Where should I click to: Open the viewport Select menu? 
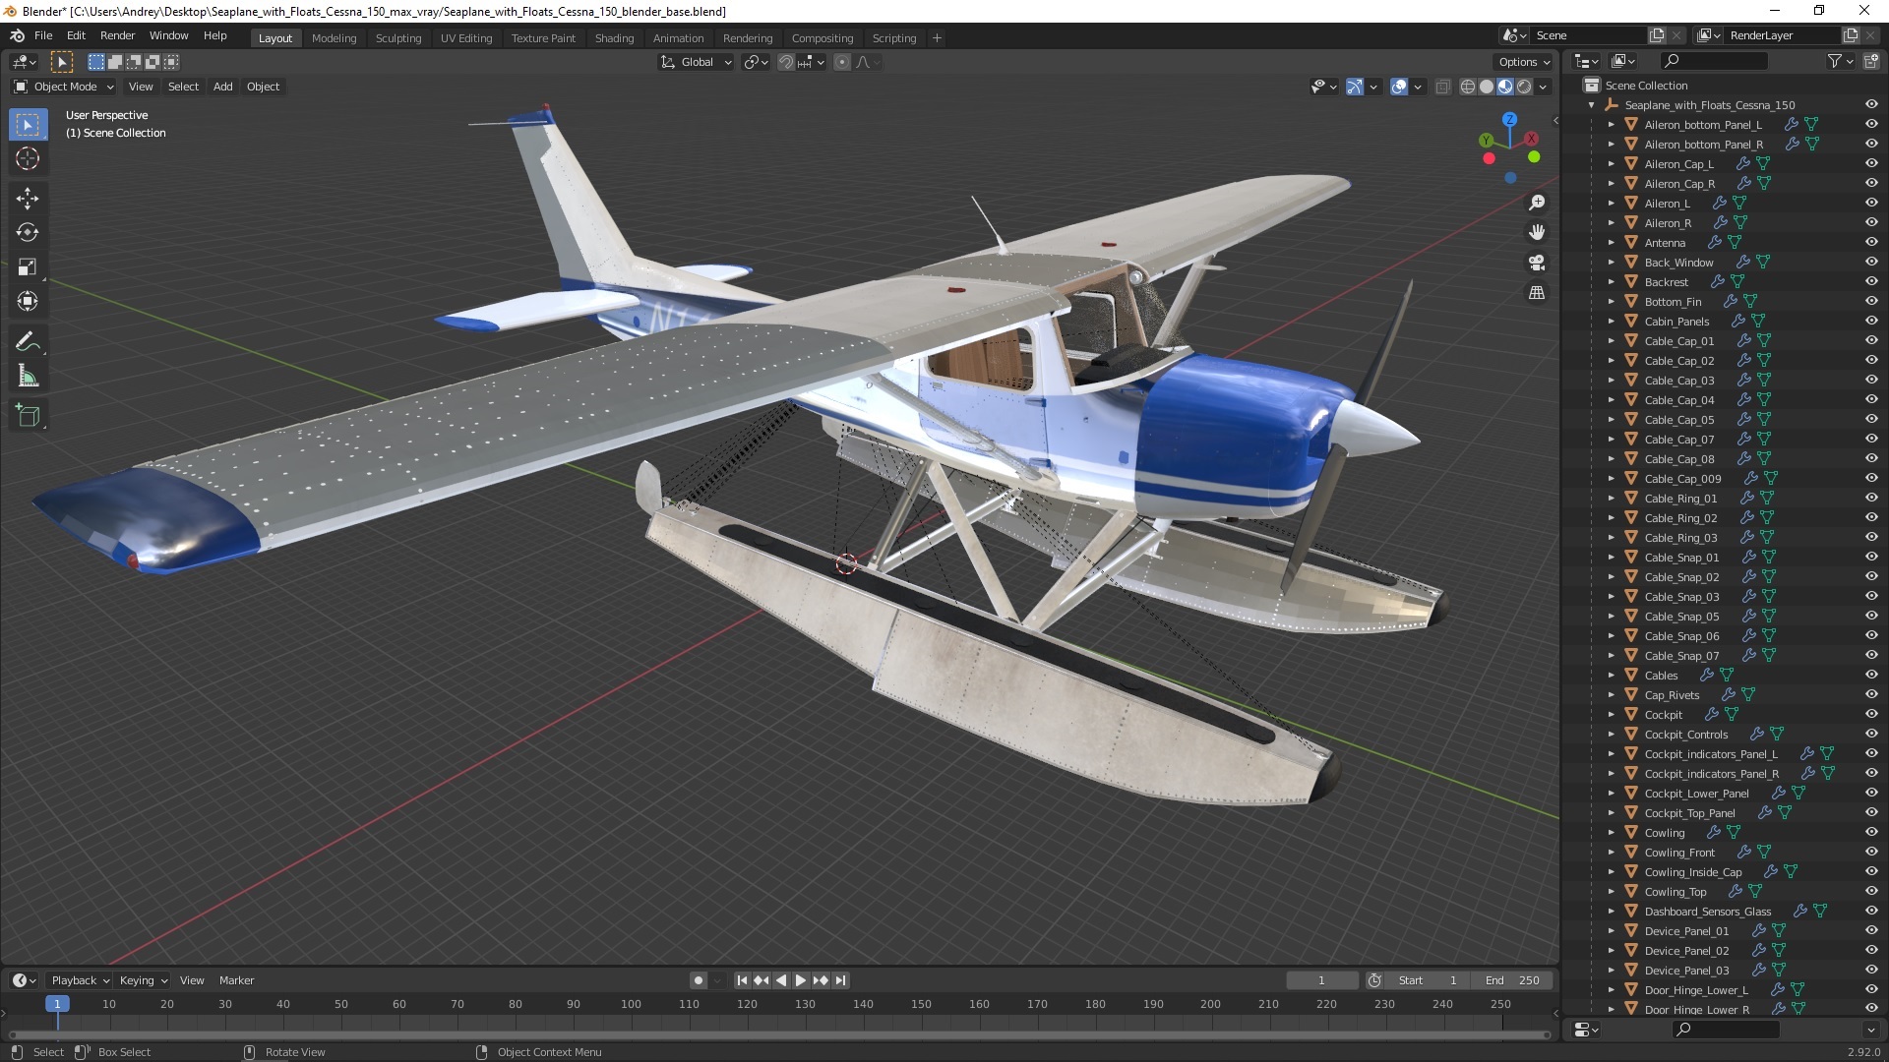(x=183, y=87)
